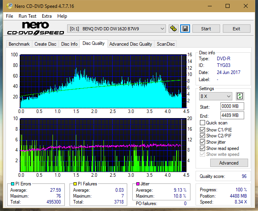Click PI Failures average value 0.03
Screen dimensions: 258x211
119,190
